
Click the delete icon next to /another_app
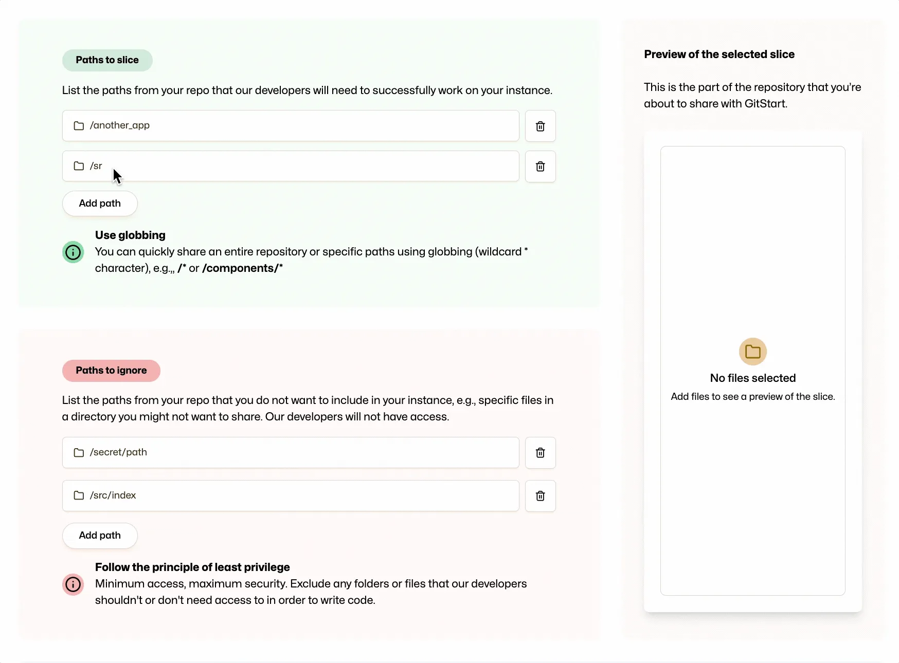point(540,126)
